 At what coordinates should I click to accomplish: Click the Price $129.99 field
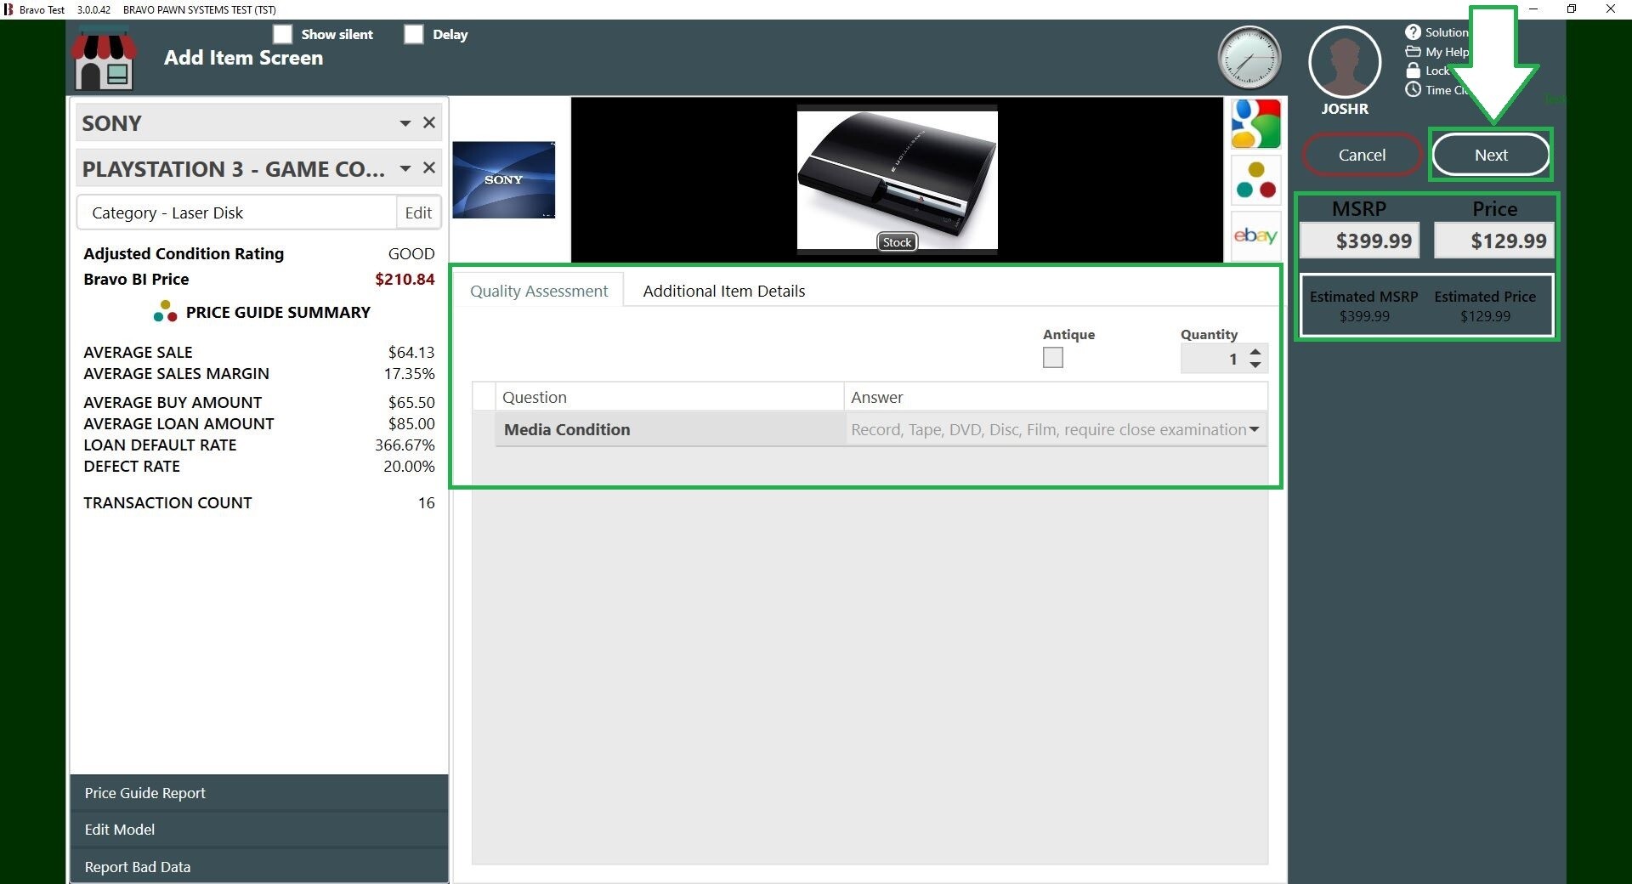[x=1493, y=241]
